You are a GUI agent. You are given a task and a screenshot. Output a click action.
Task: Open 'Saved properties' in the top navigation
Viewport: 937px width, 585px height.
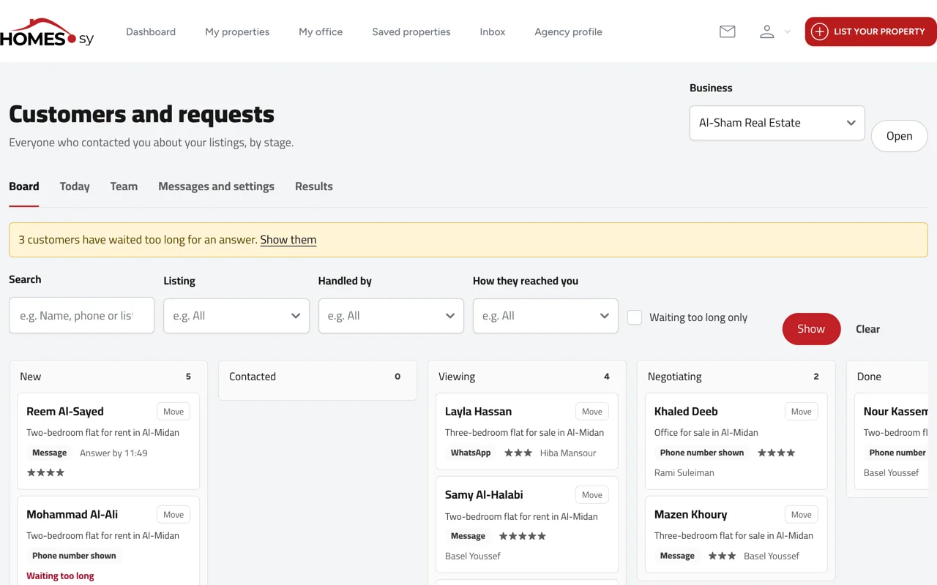coord(411,32)
